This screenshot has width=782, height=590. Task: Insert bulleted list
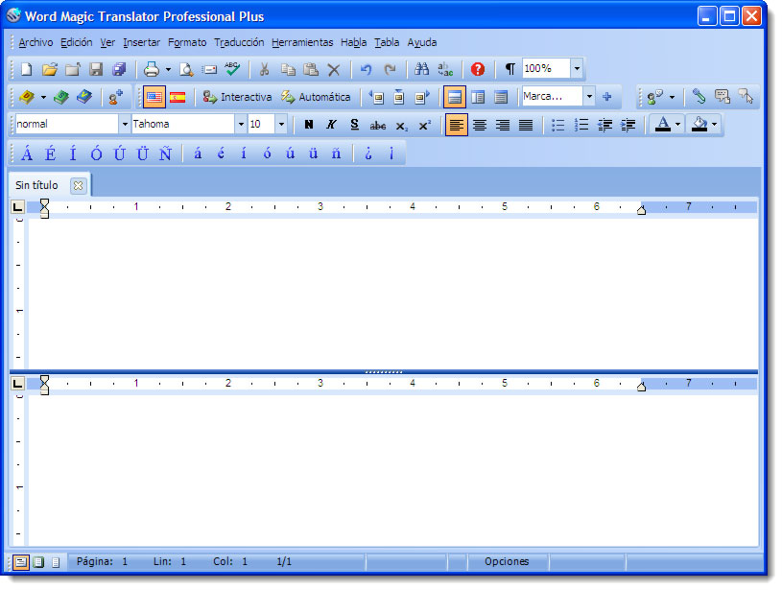coord(558,125)
